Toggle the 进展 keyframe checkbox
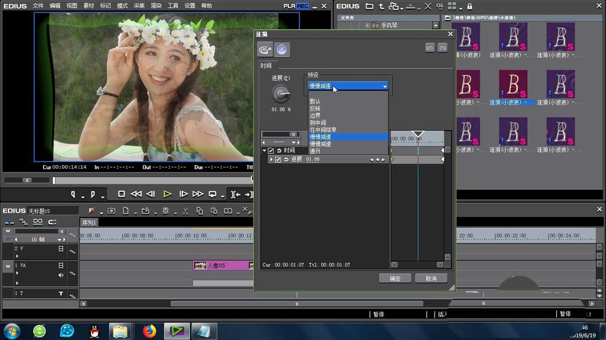The width and height of the screenshot is (606, 340). (x=278, y=160)
